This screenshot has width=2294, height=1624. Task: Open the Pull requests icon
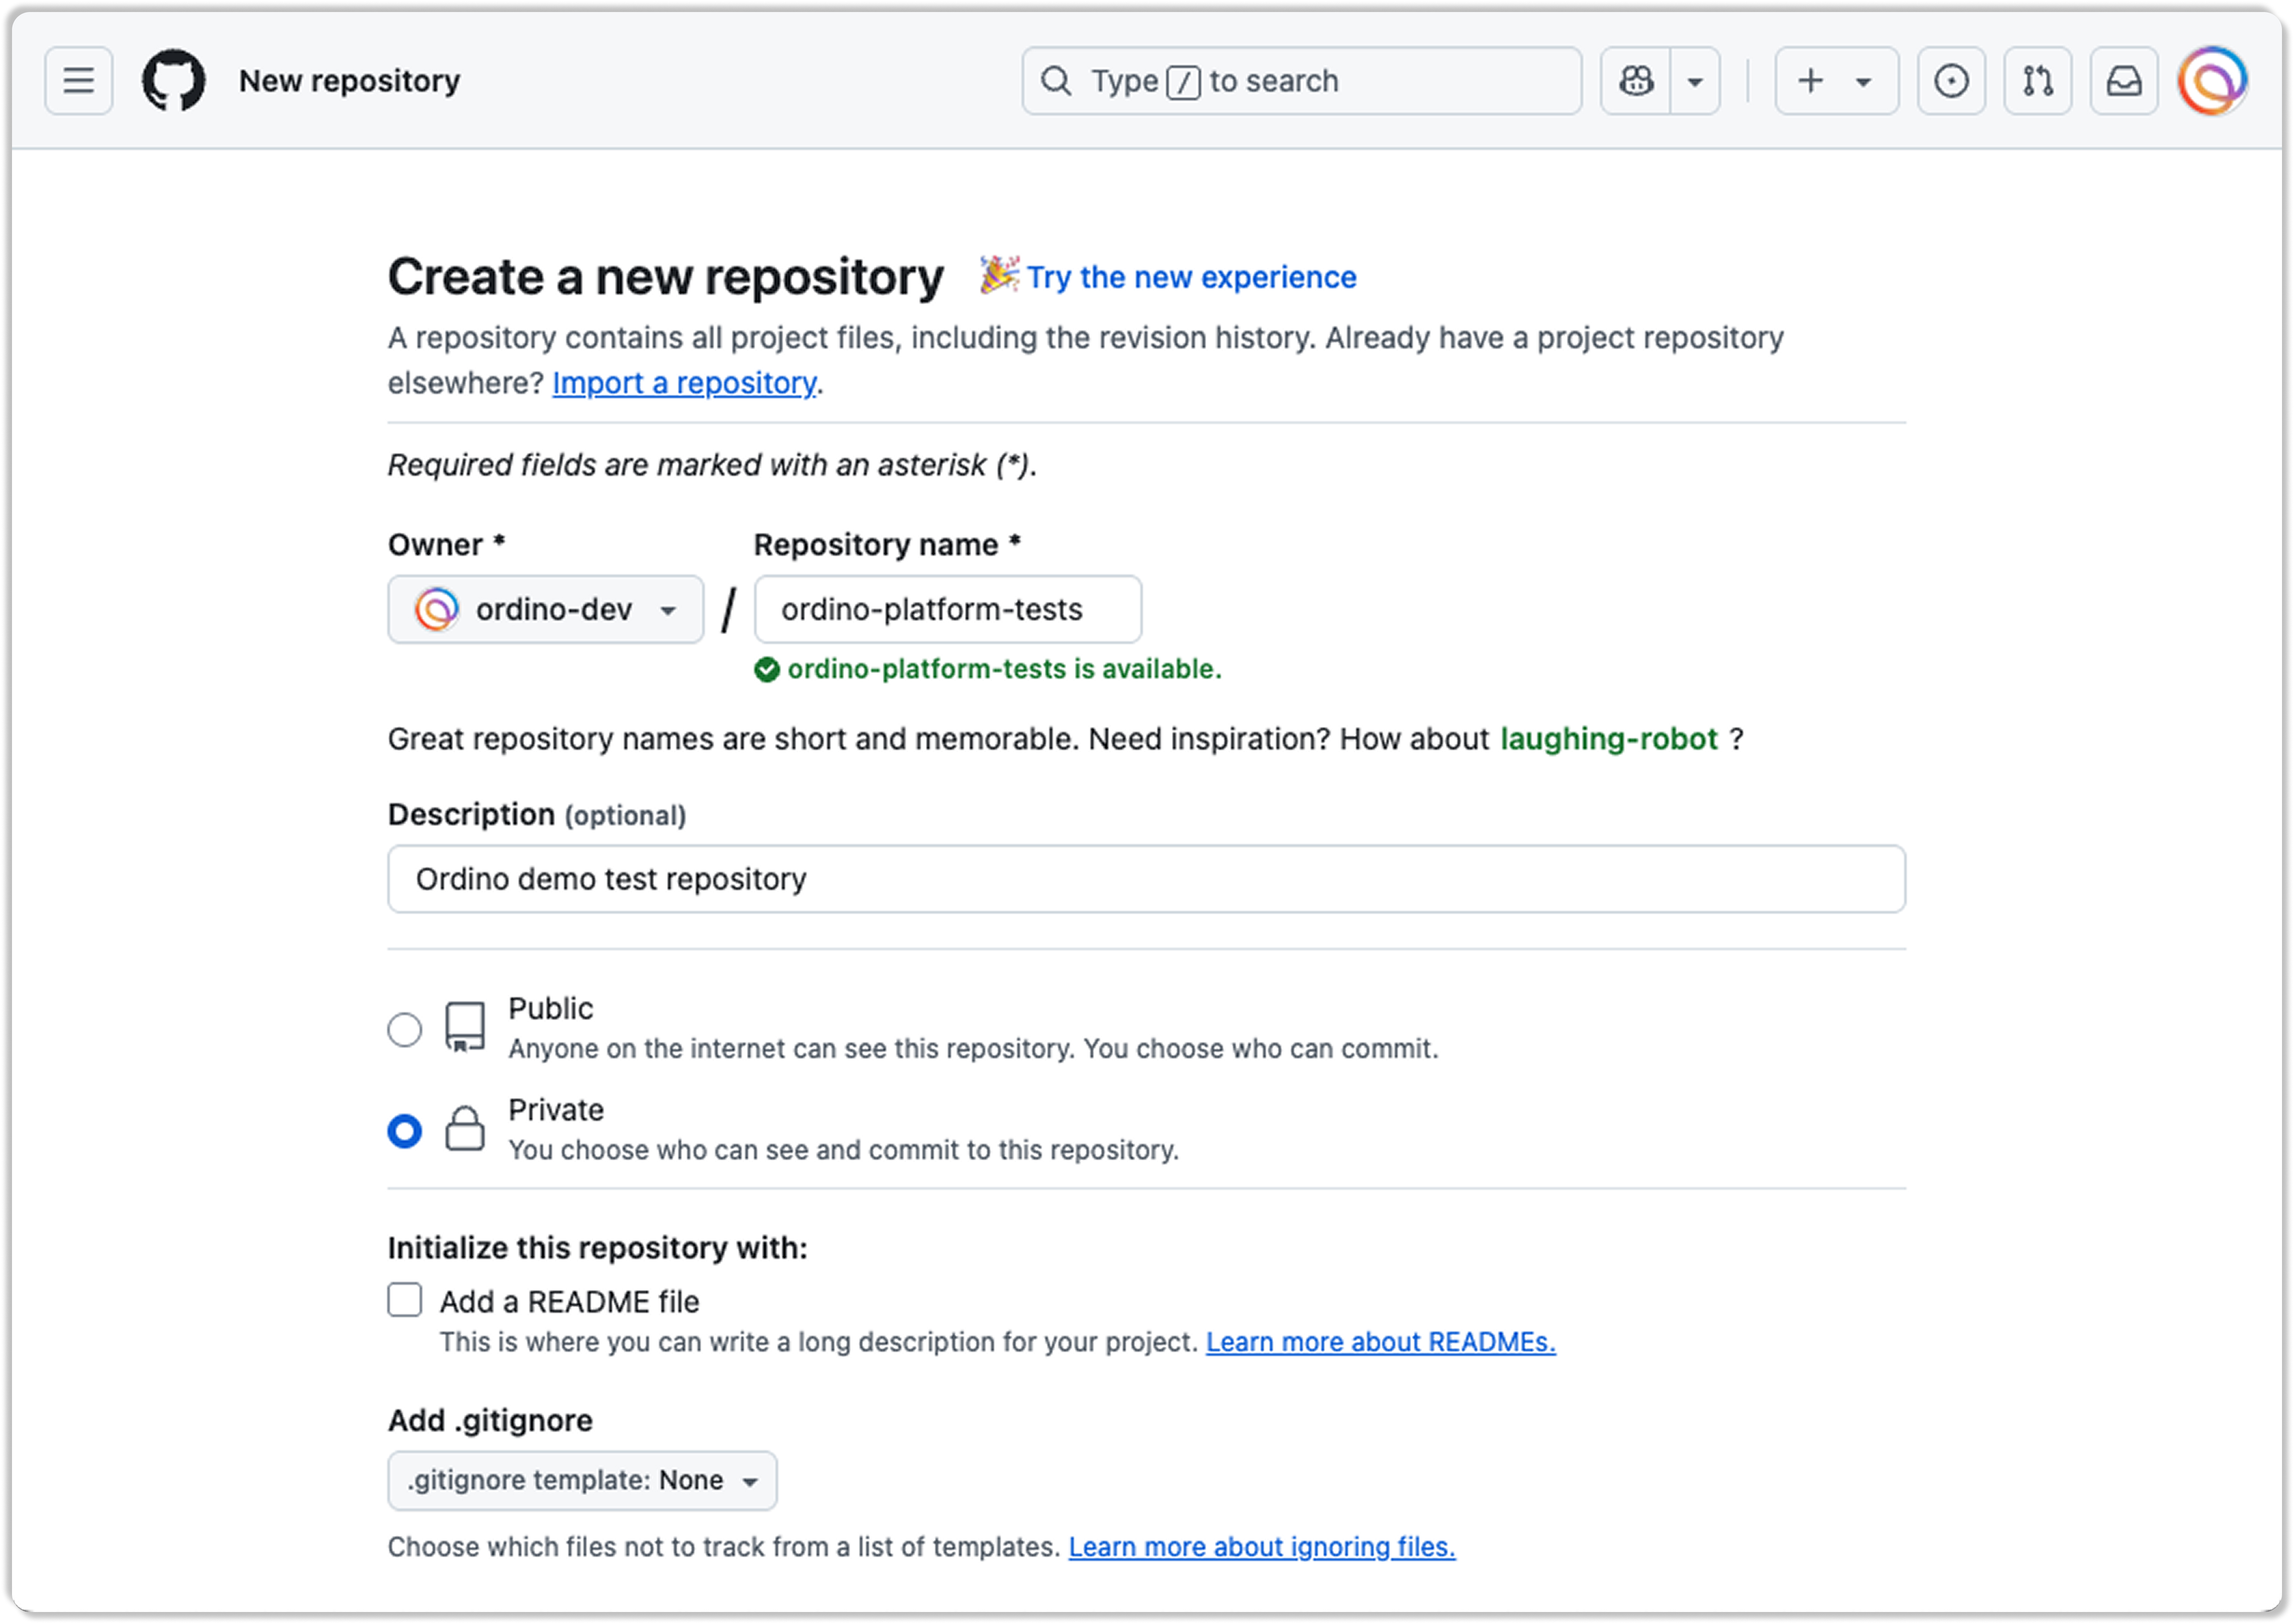point(2037,81)
